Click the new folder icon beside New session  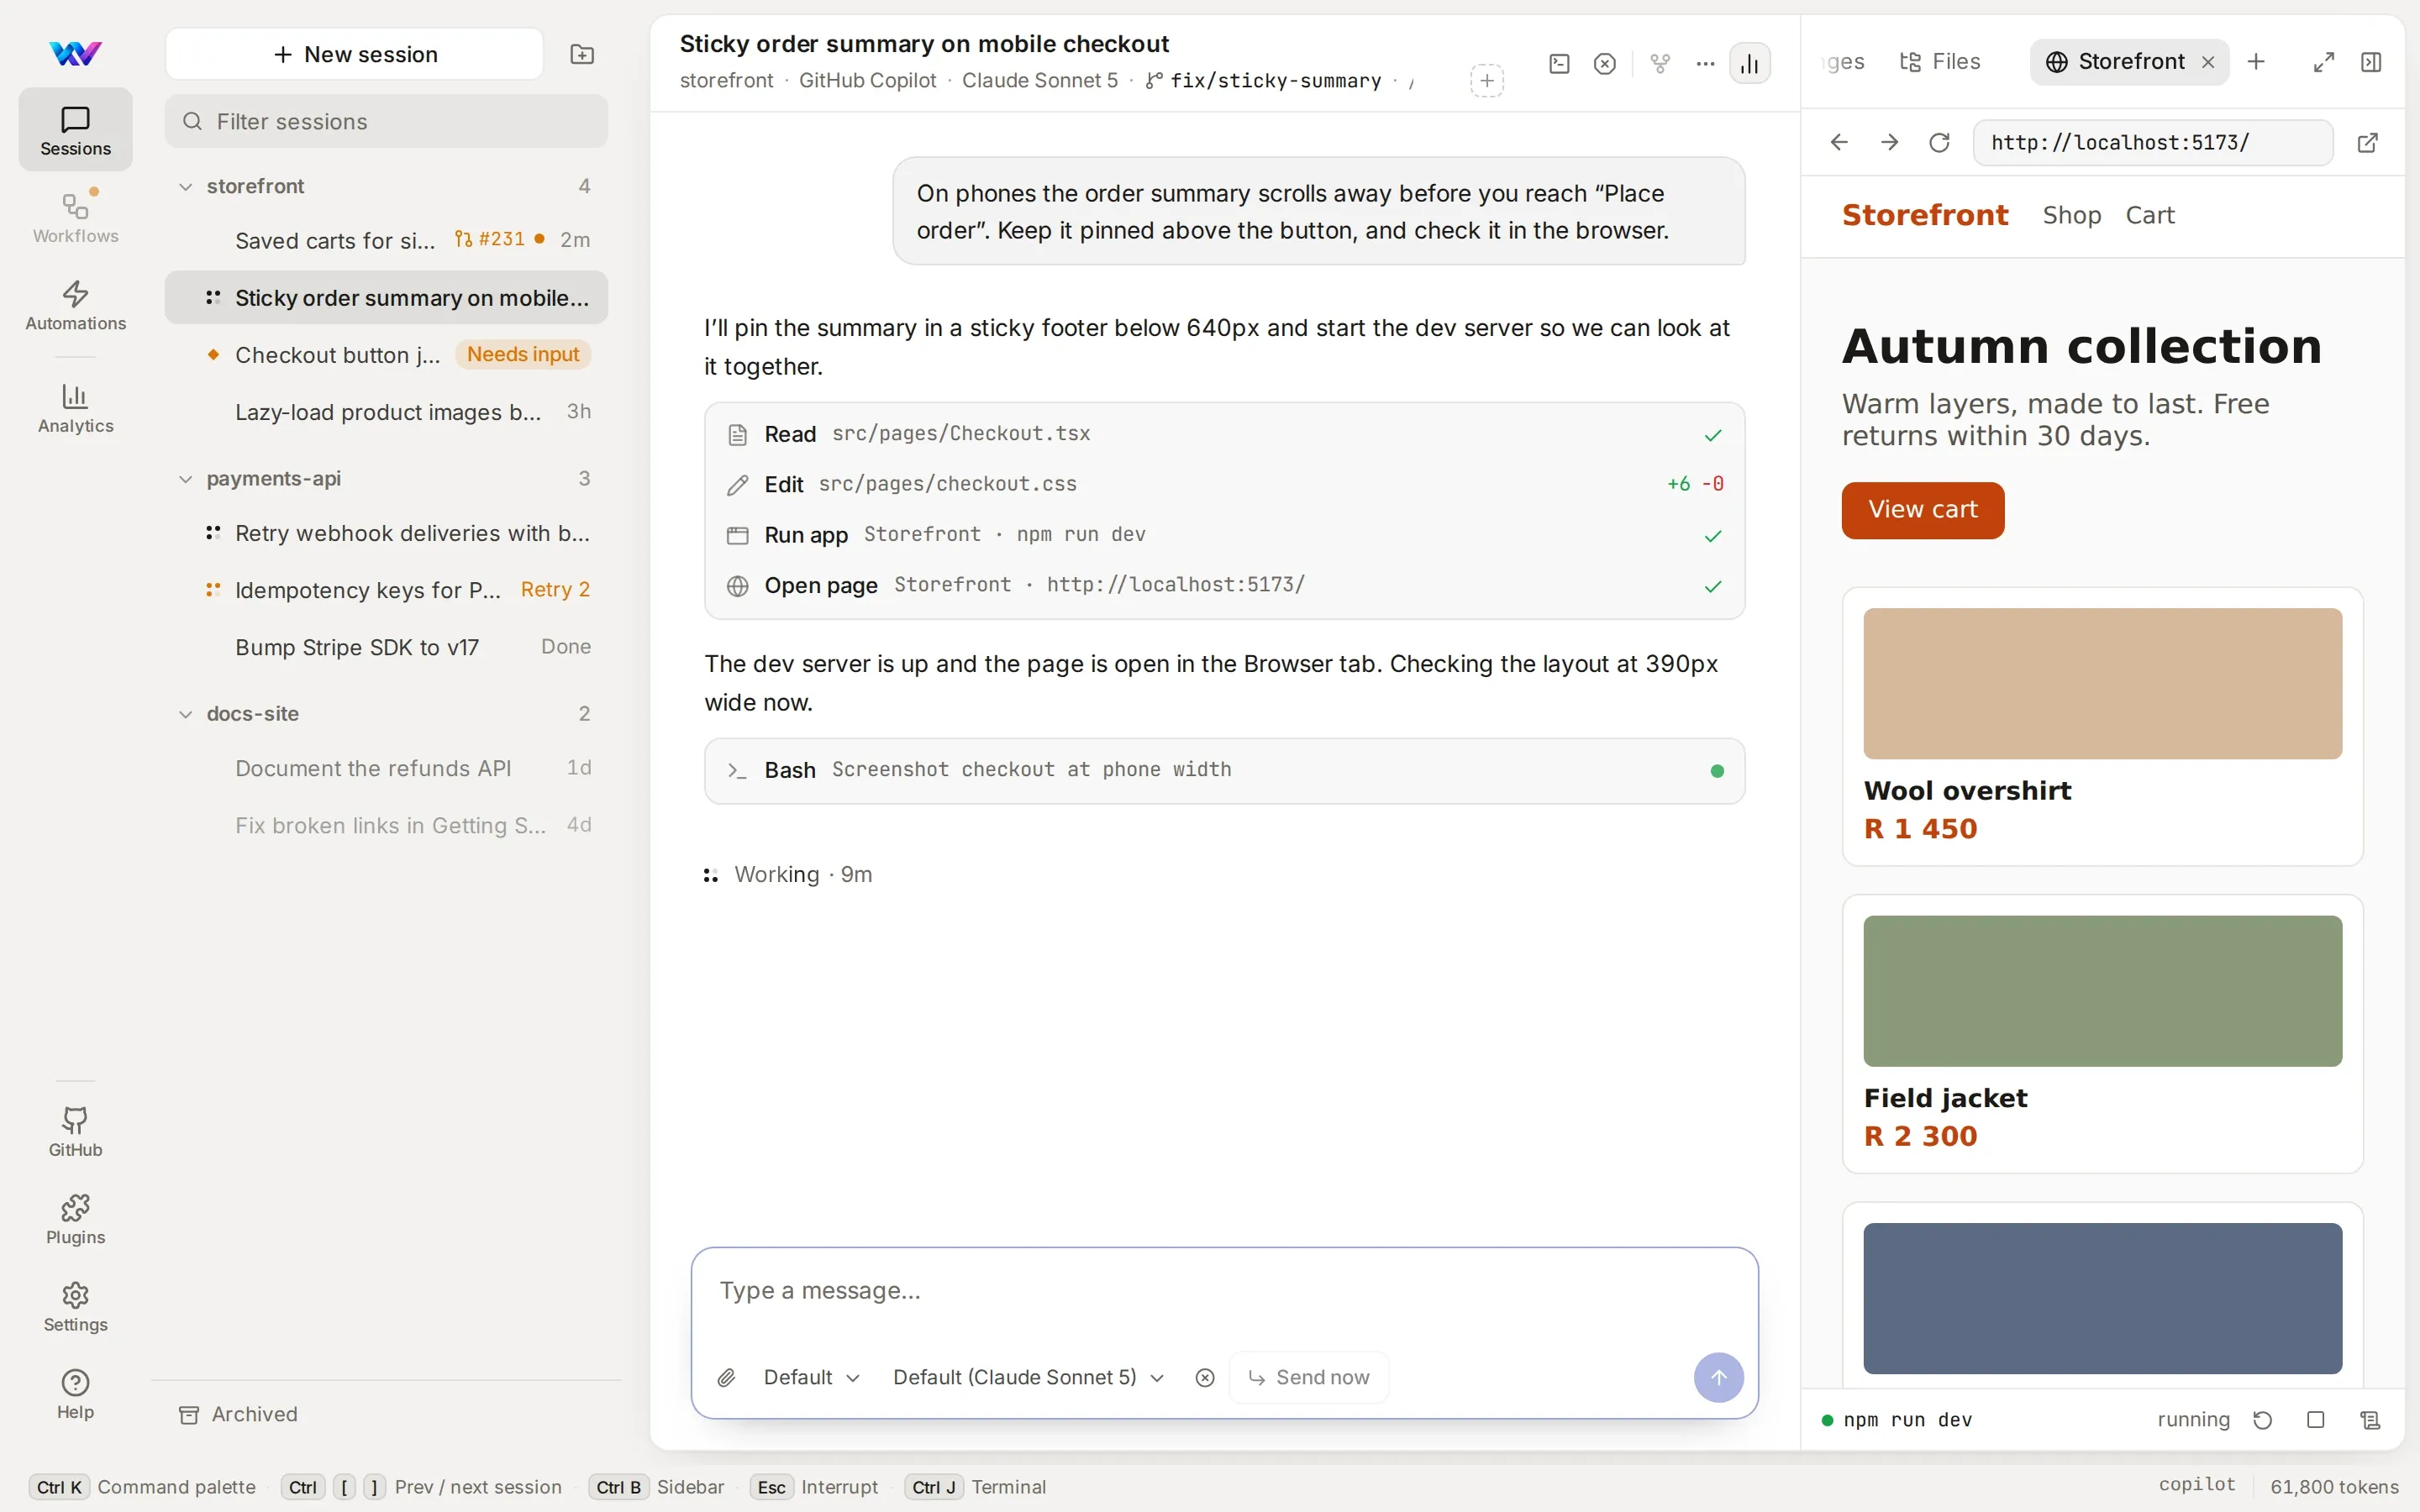(x=582, y=54)
